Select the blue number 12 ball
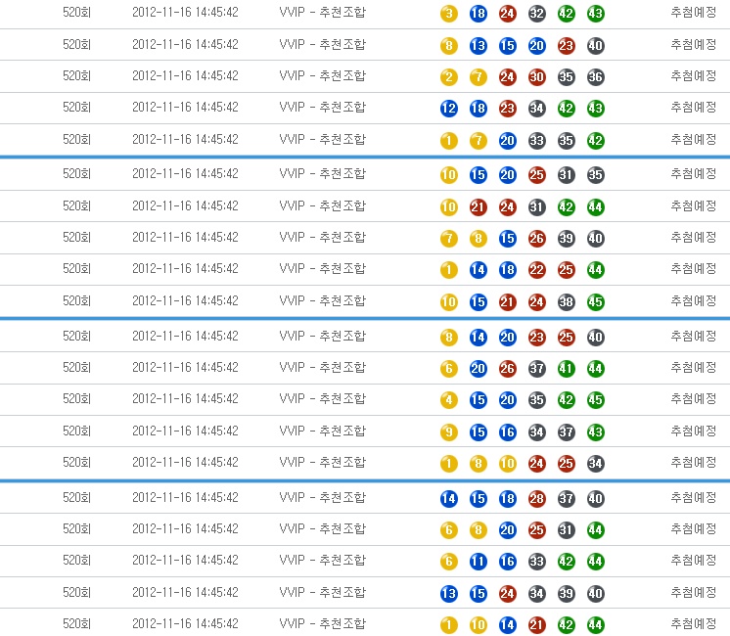The height and width of the screenshot is (636, 730). [449, 109]
